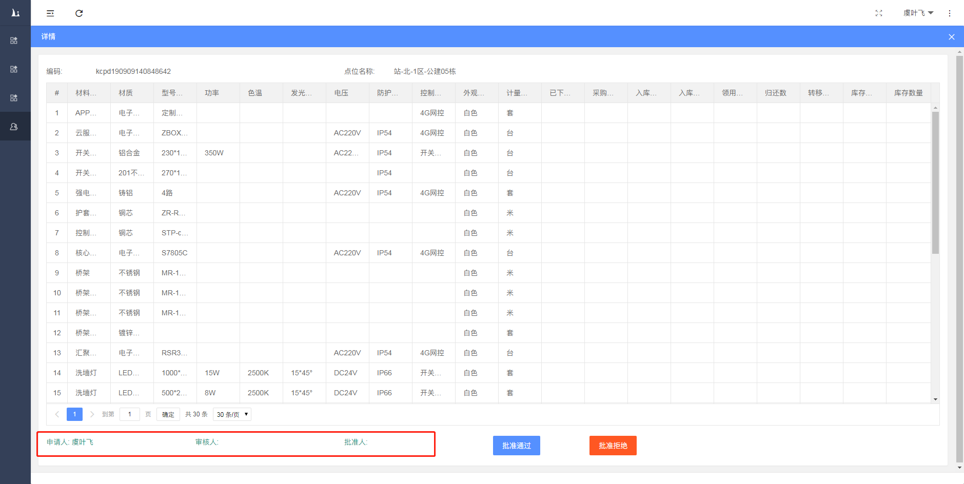Select the ZBOX model cell in row 2

pos(174,133)
